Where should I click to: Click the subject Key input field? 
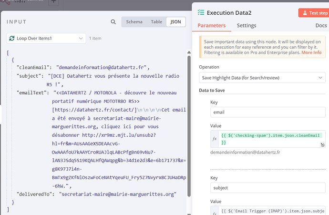(x=268, y=188)
